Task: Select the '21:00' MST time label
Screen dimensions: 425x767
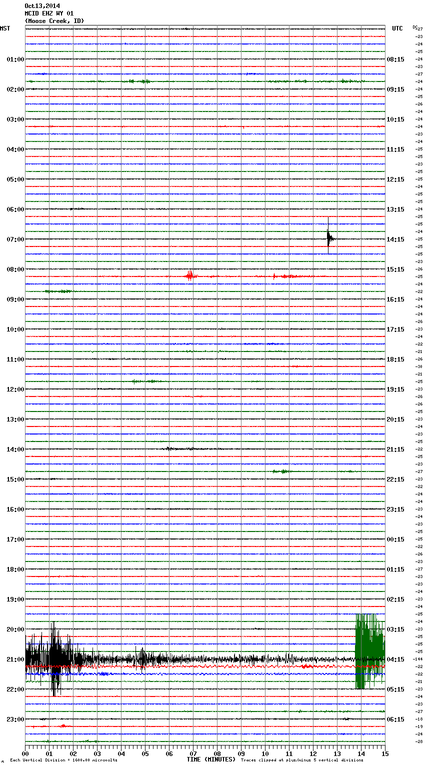Action: point(15,659)
